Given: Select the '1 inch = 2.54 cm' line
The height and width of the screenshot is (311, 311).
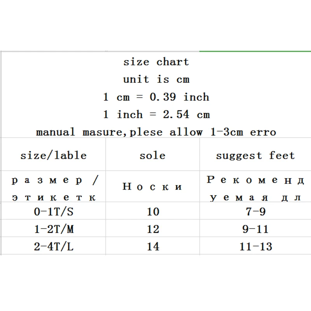Looking at the screenshot, I should click(x=156, y=115).
